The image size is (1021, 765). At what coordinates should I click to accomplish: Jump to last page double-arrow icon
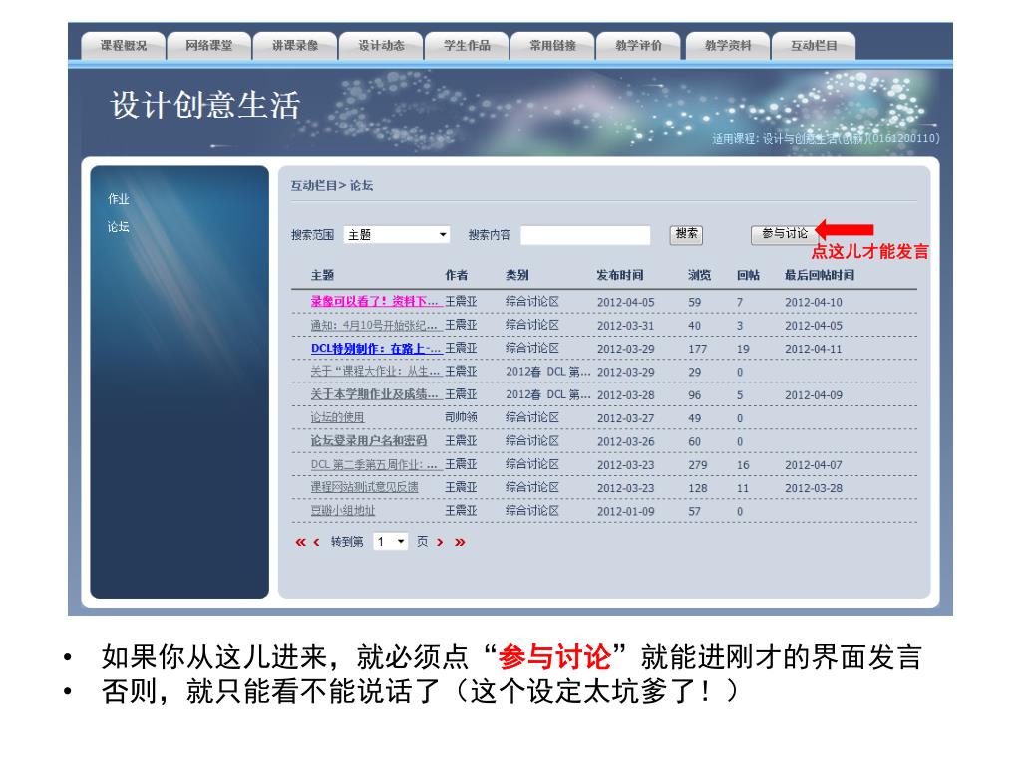460,542
